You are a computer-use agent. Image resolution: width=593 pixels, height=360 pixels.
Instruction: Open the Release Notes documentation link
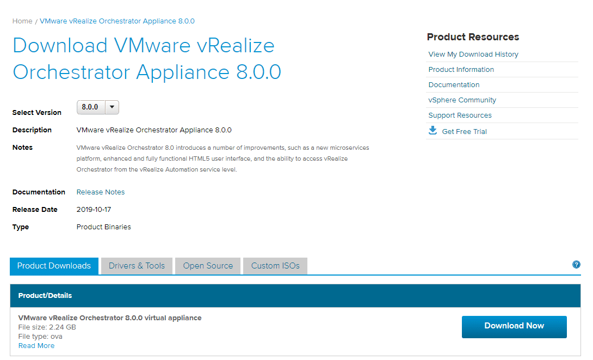point(100,192)
